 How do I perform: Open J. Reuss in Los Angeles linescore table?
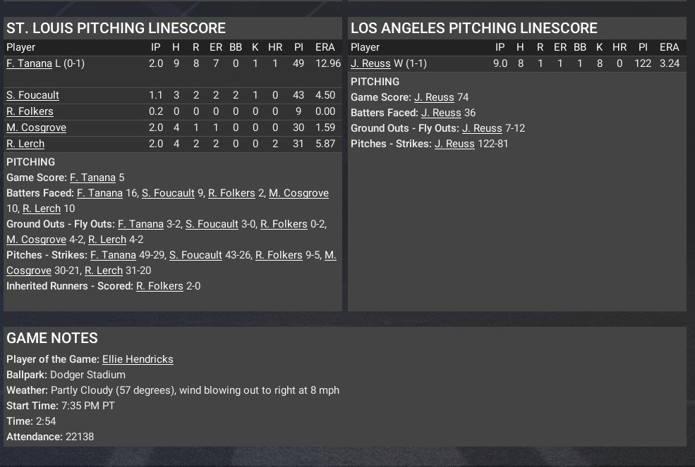click(x=370, y=63)
